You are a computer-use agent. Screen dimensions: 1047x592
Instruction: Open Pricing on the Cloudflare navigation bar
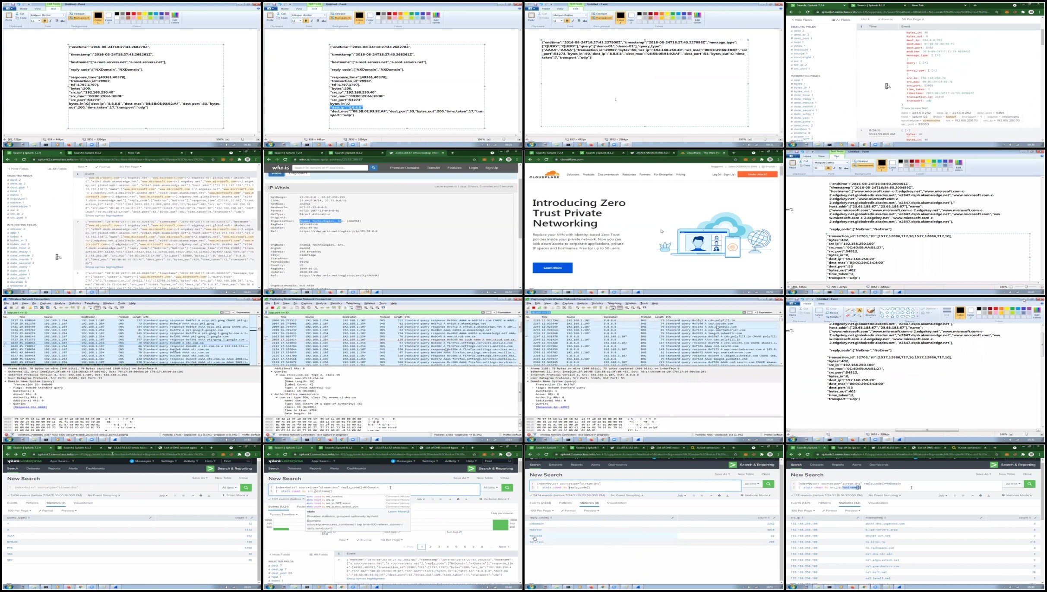click(680, 175)
